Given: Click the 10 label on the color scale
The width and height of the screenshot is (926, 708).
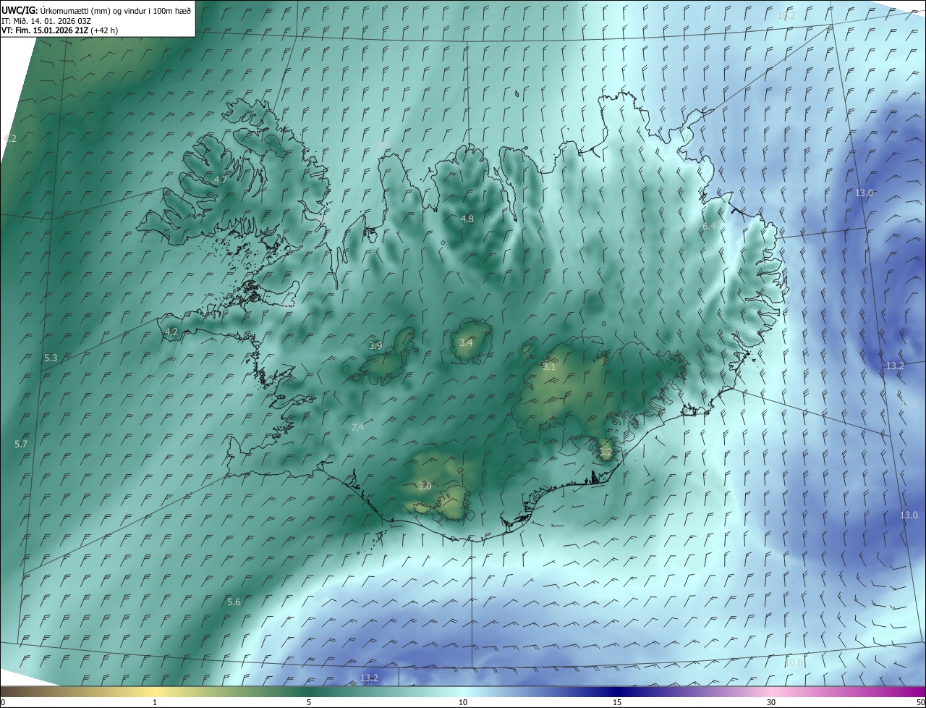Looking at the screenshot, I should pos(463,702).
